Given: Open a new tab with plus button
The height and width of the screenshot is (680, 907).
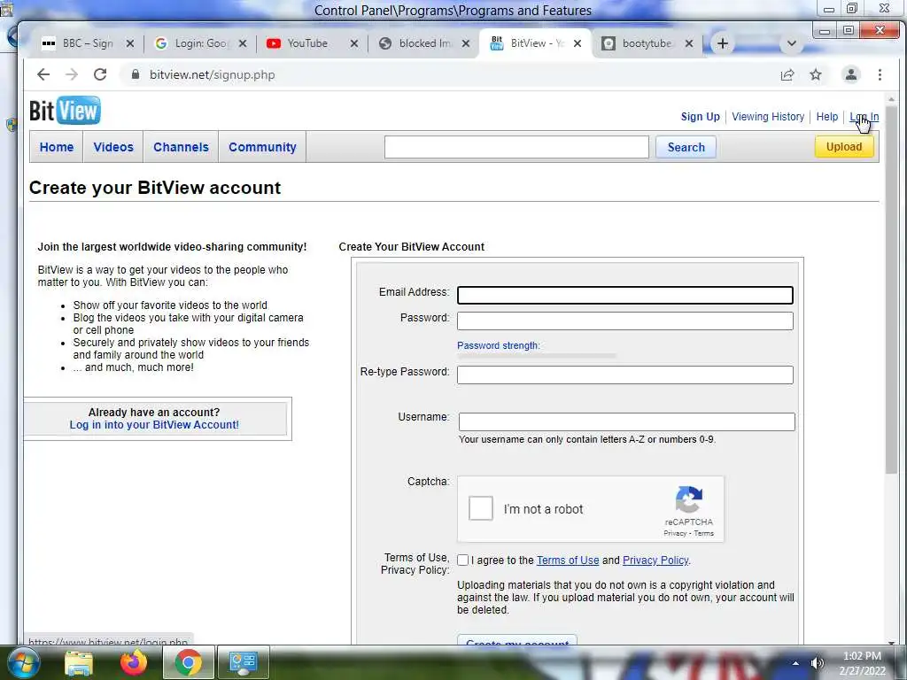Looking at the screenshot, I should 723,43.
